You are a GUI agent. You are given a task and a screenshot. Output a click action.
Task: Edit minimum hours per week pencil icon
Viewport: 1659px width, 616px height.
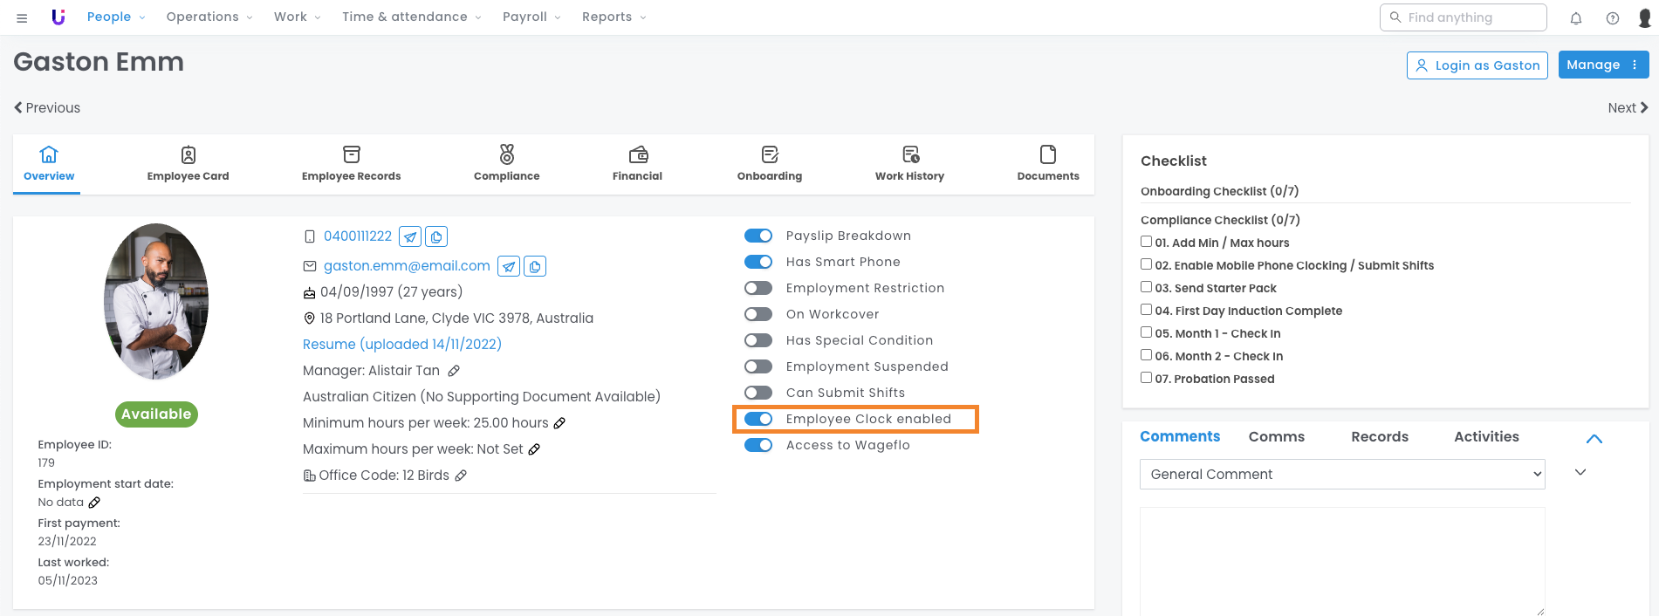tap(559, 423)
